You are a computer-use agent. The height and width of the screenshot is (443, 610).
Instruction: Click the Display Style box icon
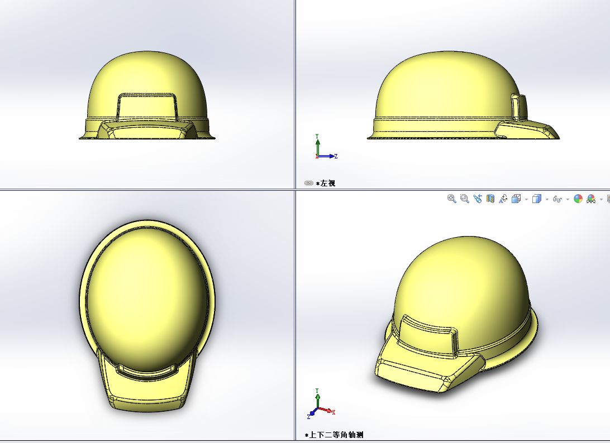pyautogui.click(x=536, y=199)
